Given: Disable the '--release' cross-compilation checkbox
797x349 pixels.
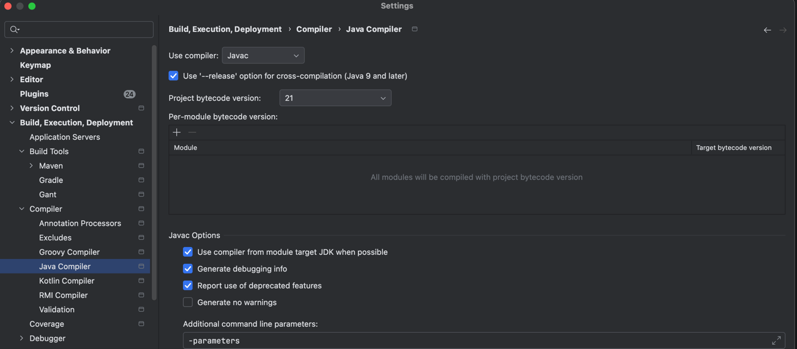Looking at the screenshot, I should (174, 76).
